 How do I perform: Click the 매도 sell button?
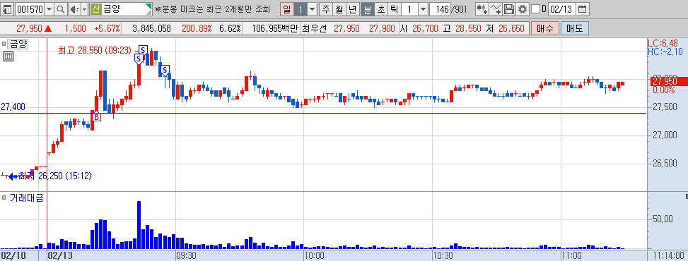pyautogui.click(x=574, y=28)
